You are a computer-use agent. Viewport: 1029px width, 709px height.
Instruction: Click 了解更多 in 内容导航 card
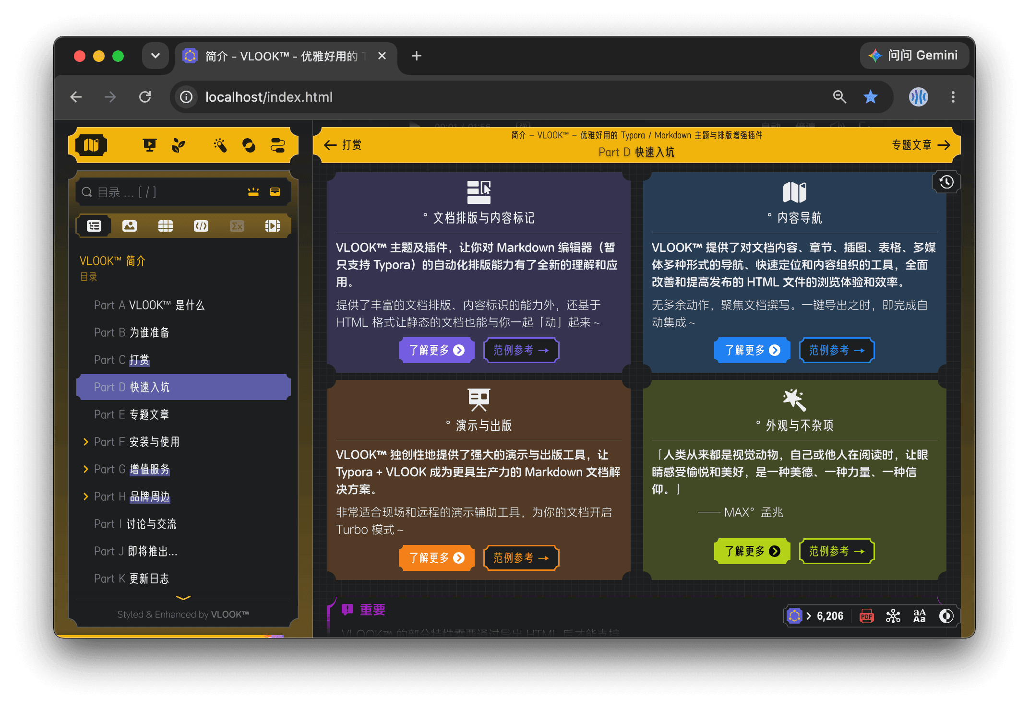[x=752, y=350]
